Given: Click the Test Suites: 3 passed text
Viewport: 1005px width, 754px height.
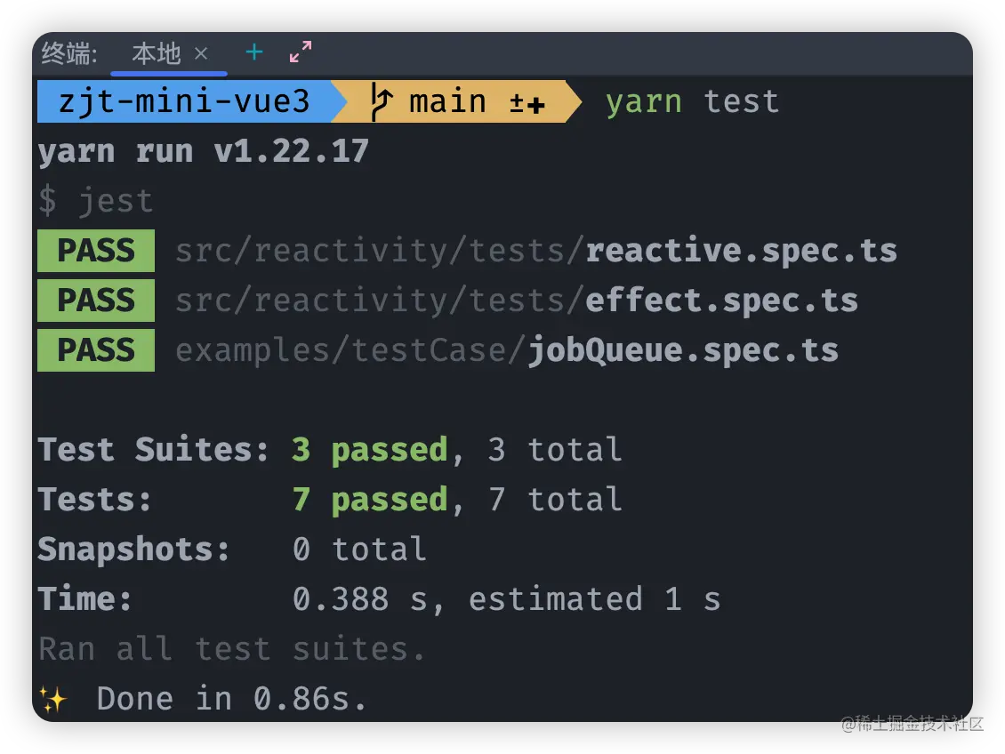Looking at the screenshot, I should click(x=243, y=450).
